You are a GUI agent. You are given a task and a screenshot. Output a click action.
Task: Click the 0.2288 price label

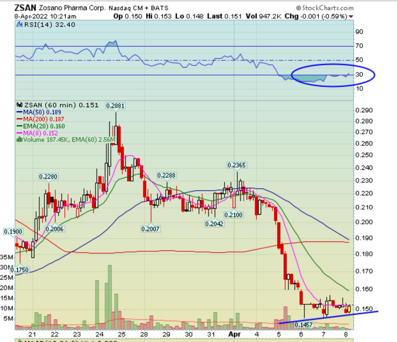166,175
